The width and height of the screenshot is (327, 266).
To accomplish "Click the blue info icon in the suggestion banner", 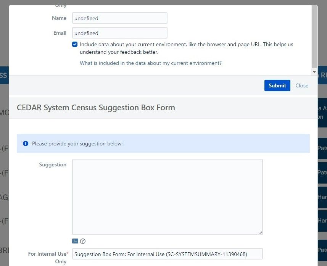I will pyautogui.click(x=26, y=143).
